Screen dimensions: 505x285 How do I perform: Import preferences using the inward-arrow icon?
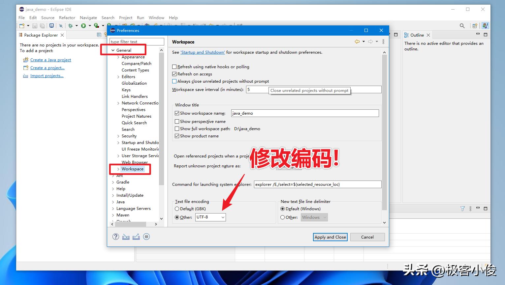(x=126, y=237)
